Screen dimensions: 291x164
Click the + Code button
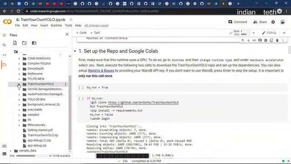pos(81,33)
